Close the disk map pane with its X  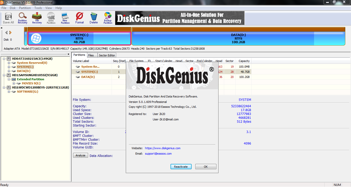point(1,28)
